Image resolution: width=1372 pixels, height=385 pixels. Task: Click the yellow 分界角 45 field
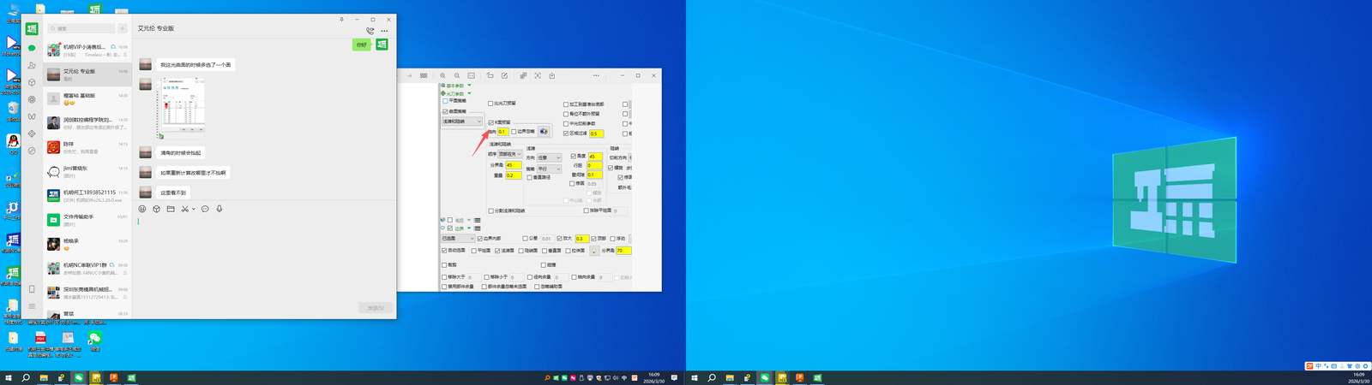coord(514,165)
